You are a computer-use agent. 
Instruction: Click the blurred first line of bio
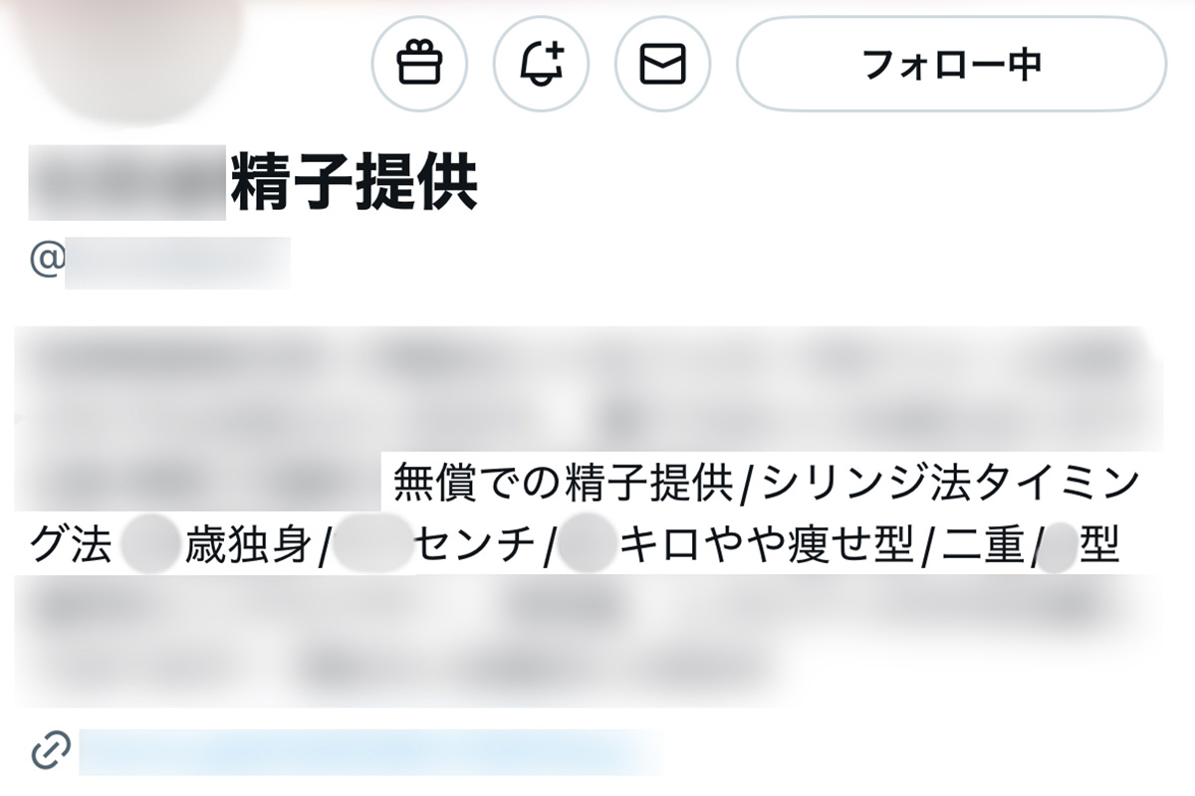(588, 360)
